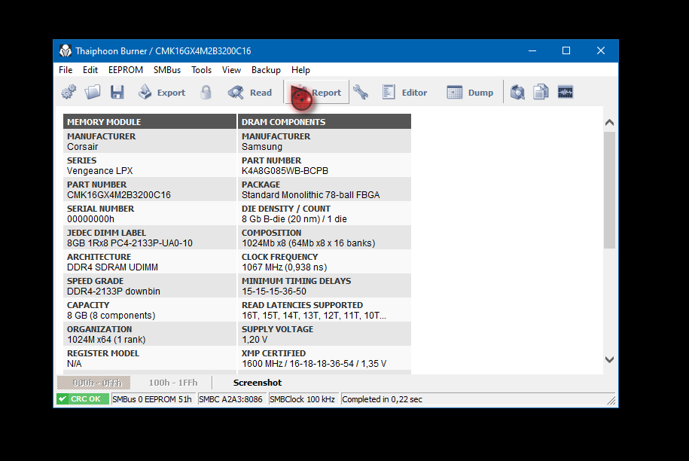Click the Completed in 0,22 sec status

[x=383, y=399]
